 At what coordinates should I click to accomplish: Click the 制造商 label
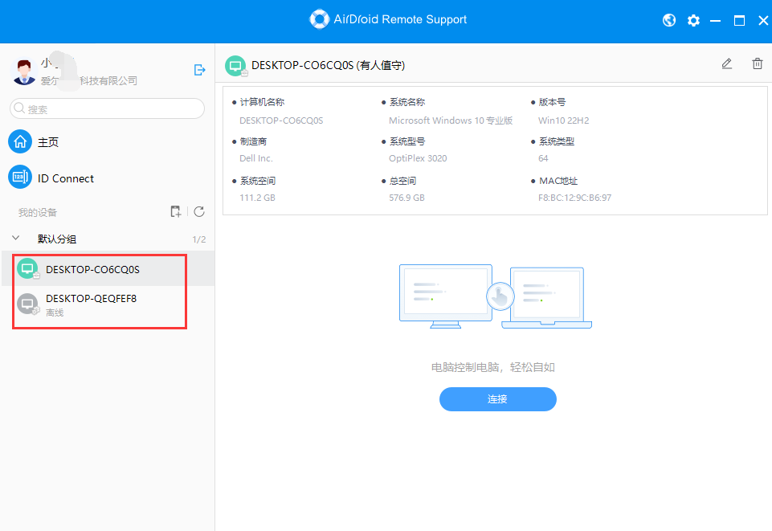tap(253, 141)
